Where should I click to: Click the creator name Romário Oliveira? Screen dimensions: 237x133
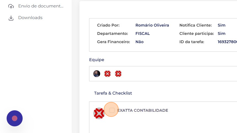152,25
